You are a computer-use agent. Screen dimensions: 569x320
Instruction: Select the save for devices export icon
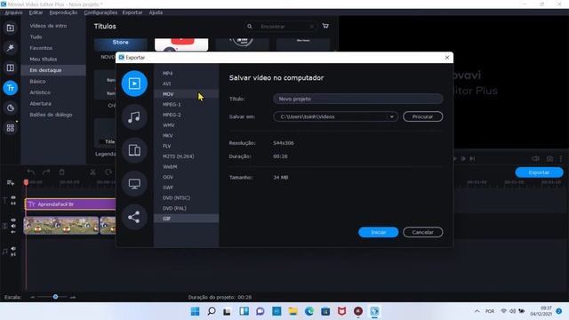(134, 150)
